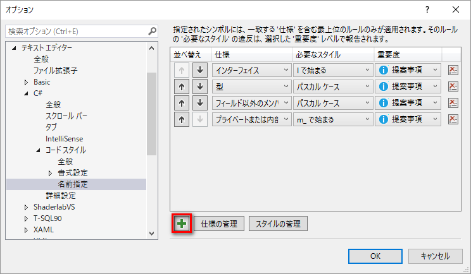
Task: Change severity for the 型 rule
Action: pos(408,87)
